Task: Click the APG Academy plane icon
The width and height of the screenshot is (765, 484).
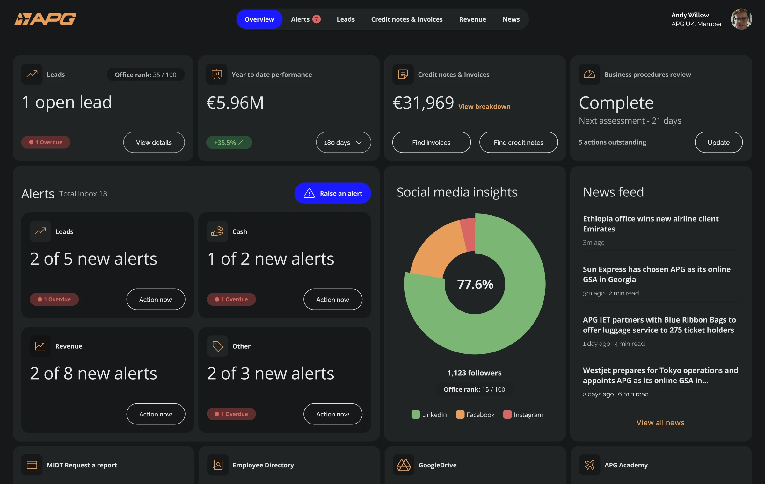Action: (589, 465)
